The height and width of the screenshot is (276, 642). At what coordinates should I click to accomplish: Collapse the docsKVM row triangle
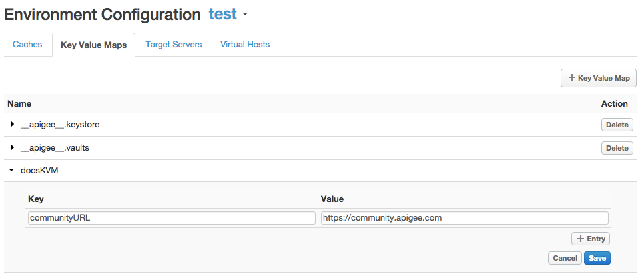pos(13,171)
